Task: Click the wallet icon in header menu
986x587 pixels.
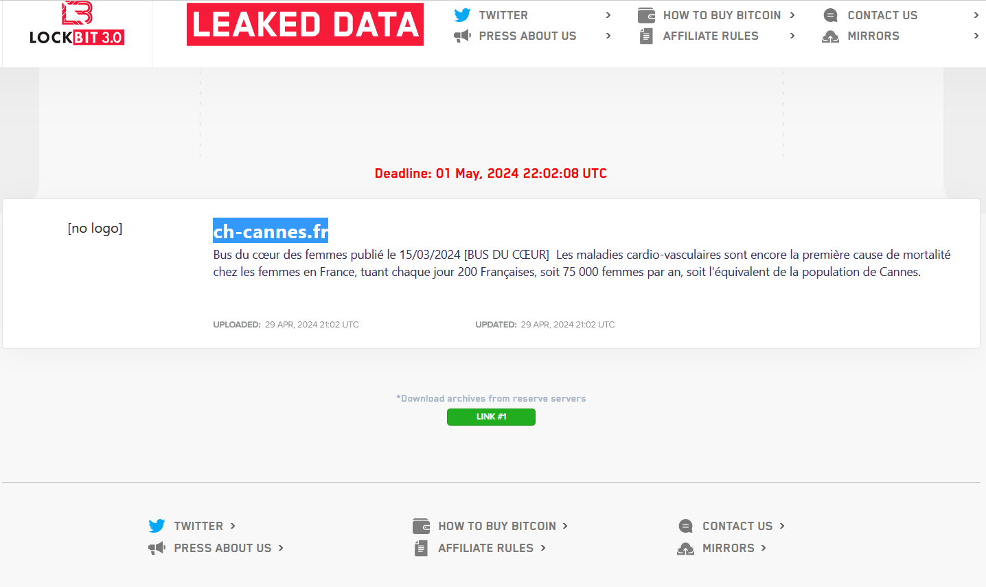Action: [x=646, y=15]
